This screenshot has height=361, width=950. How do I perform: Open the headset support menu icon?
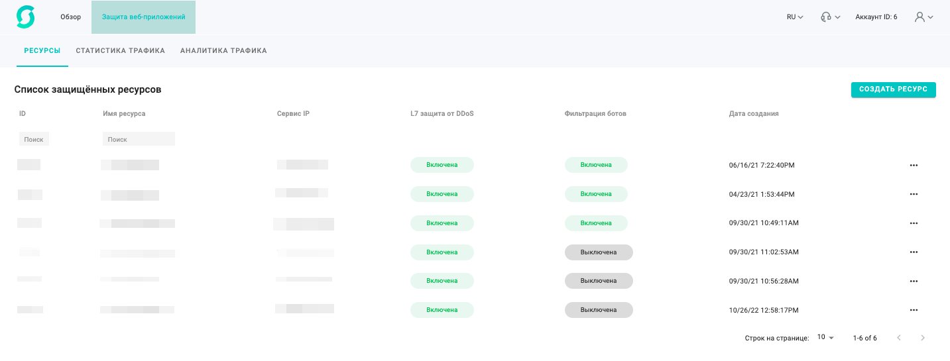click(x=830, y=17)
